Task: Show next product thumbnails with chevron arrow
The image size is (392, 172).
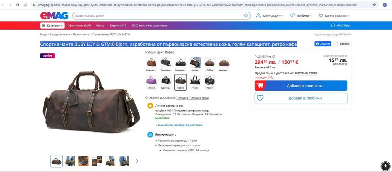Action: (137, 161)
